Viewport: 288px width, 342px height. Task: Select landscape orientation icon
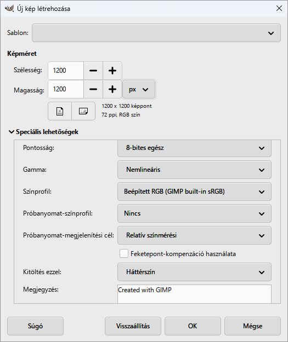83,111
